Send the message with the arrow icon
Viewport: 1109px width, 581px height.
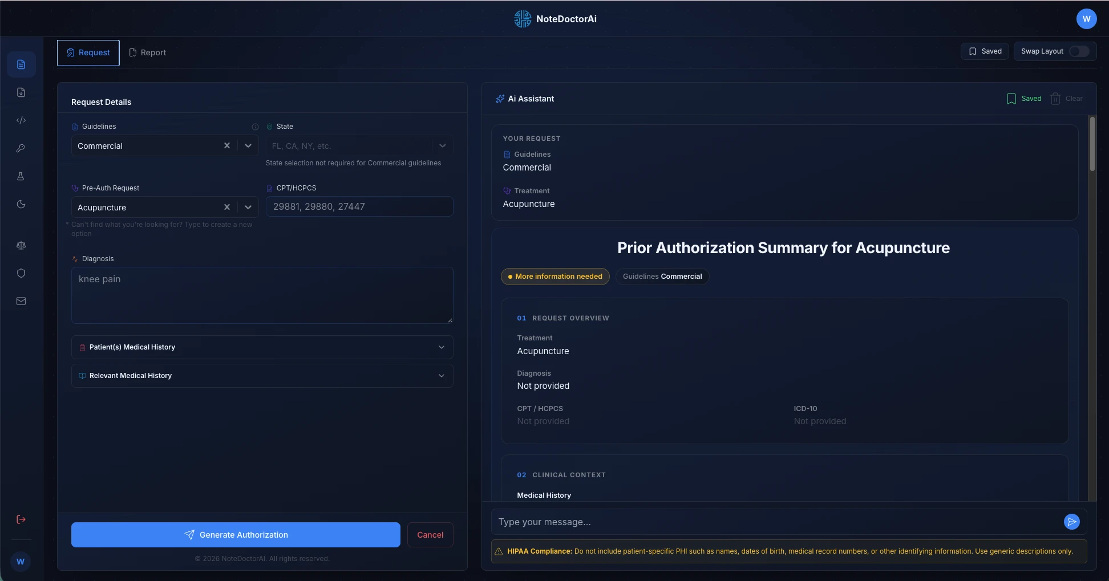coord(1071,522)
